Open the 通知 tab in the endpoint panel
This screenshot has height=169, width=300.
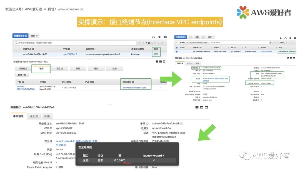96,69
